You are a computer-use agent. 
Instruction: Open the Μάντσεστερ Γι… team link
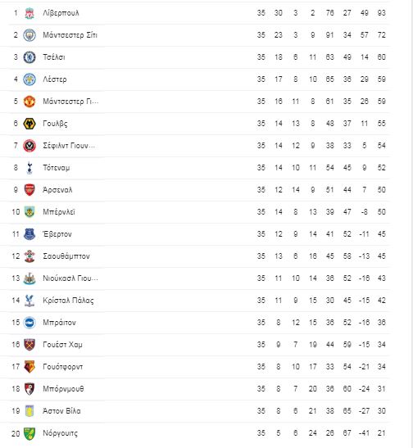point(70,102)
